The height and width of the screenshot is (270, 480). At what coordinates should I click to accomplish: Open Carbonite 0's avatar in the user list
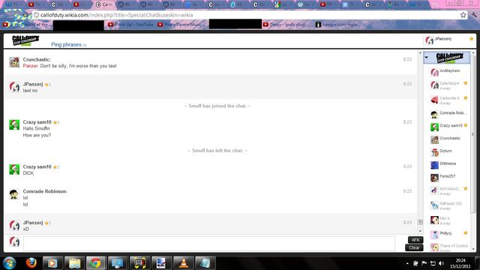(x=434, y=100)
